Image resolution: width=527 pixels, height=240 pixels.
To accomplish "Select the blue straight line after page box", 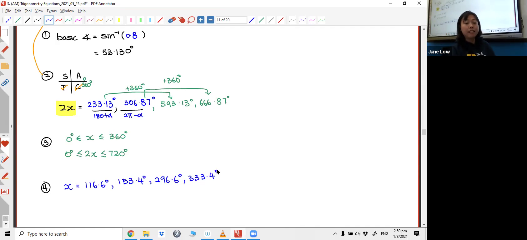I will (252, 20).
